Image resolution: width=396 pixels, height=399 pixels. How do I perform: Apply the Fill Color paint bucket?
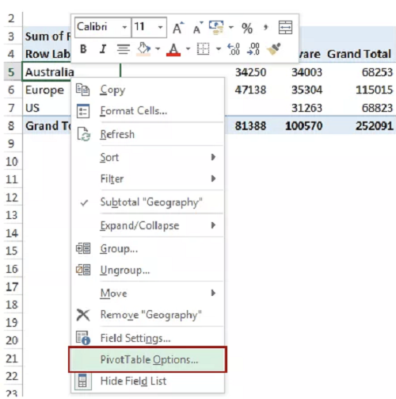[144, 49]
